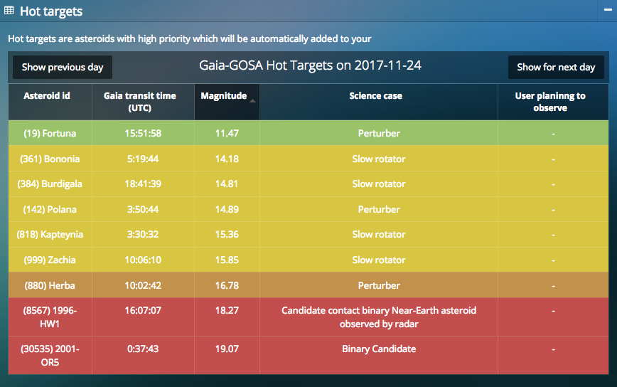This screenshot has width=617, height=387.
Task: Click transit time 3:50:44
Action: 143,209
